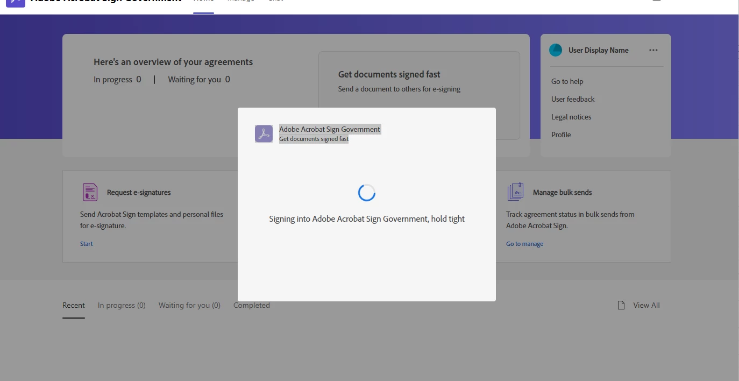This screenshot has width=739, height=381.
Task: Open Legal notices in the user panel
Action: (571, 117)
